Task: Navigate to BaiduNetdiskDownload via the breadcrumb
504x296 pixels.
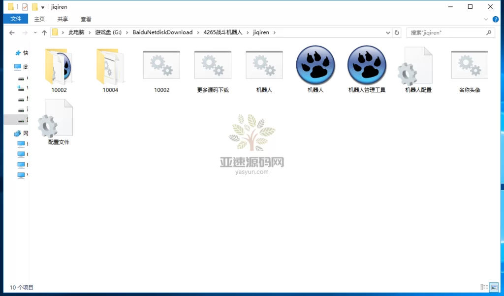Action: (162, 32)
